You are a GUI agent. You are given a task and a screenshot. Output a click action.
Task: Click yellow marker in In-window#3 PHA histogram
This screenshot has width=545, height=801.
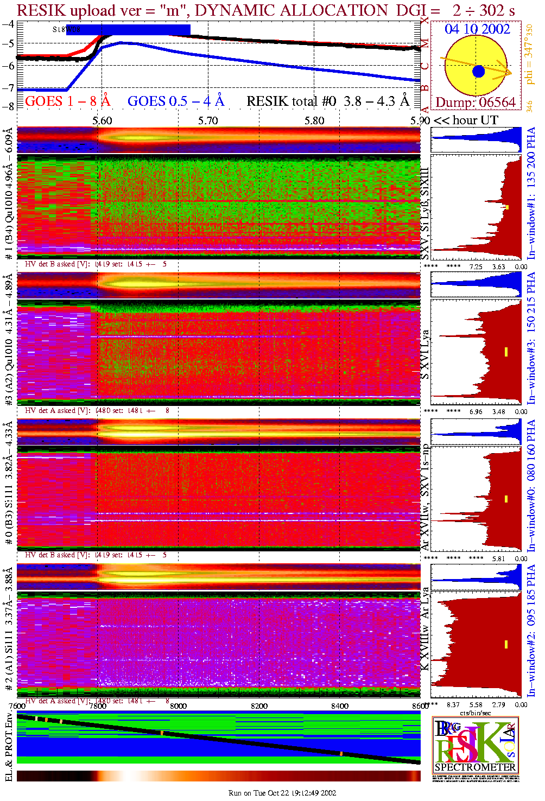coord(506,352)
